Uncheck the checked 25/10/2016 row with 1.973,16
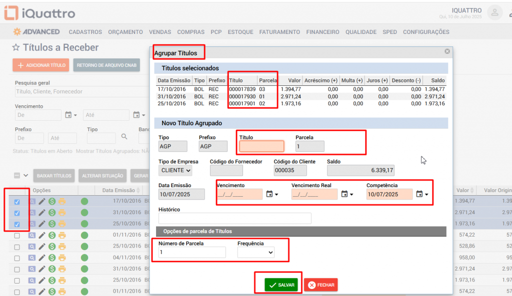This screenshot has width=512, height=296. click(x=17, y=224)
